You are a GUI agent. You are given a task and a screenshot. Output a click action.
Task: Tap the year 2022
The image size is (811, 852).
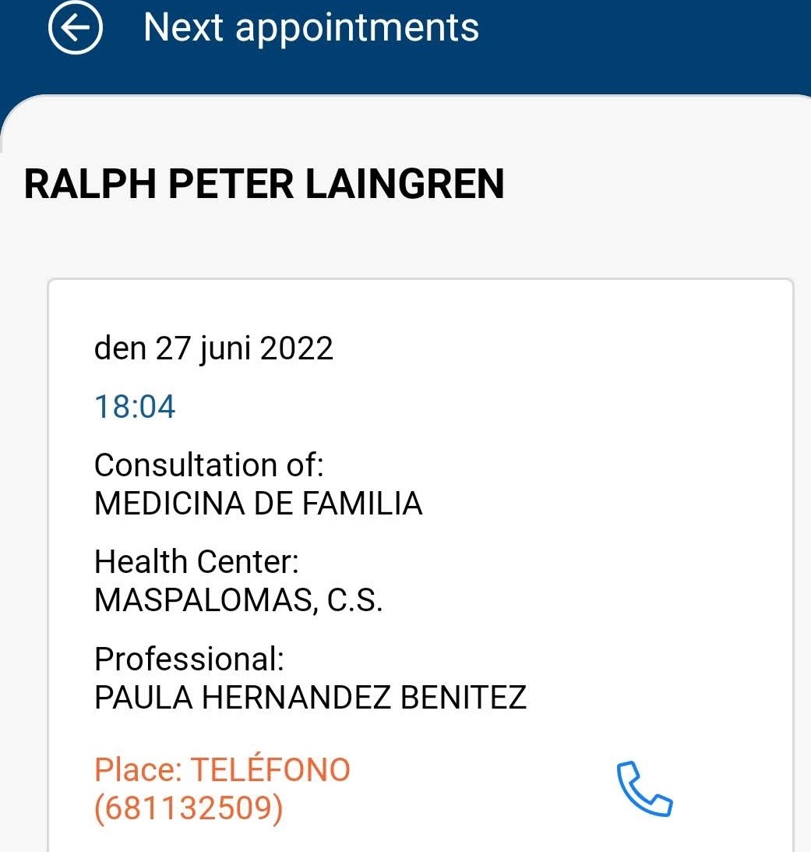296,348
